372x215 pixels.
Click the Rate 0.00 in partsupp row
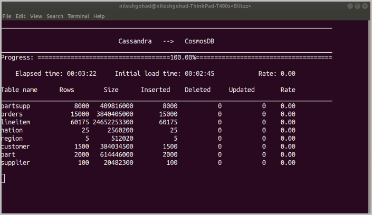click(x=288, y=106)
